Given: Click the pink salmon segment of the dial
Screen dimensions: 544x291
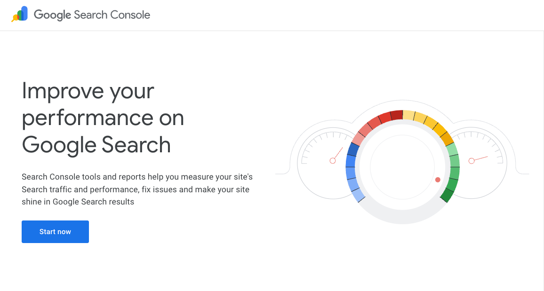Looking at the screenshot, I should tap(359, 138).
